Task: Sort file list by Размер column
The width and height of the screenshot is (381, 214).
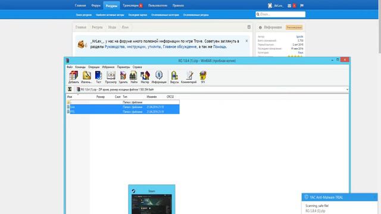Action: pyautogui.click(x=101, y=96)
